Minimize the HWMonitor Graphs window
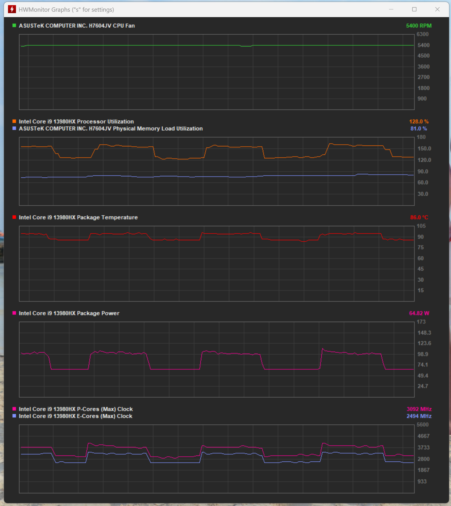The height and width of the screenshot is (506, 451). tap(391, 9)
